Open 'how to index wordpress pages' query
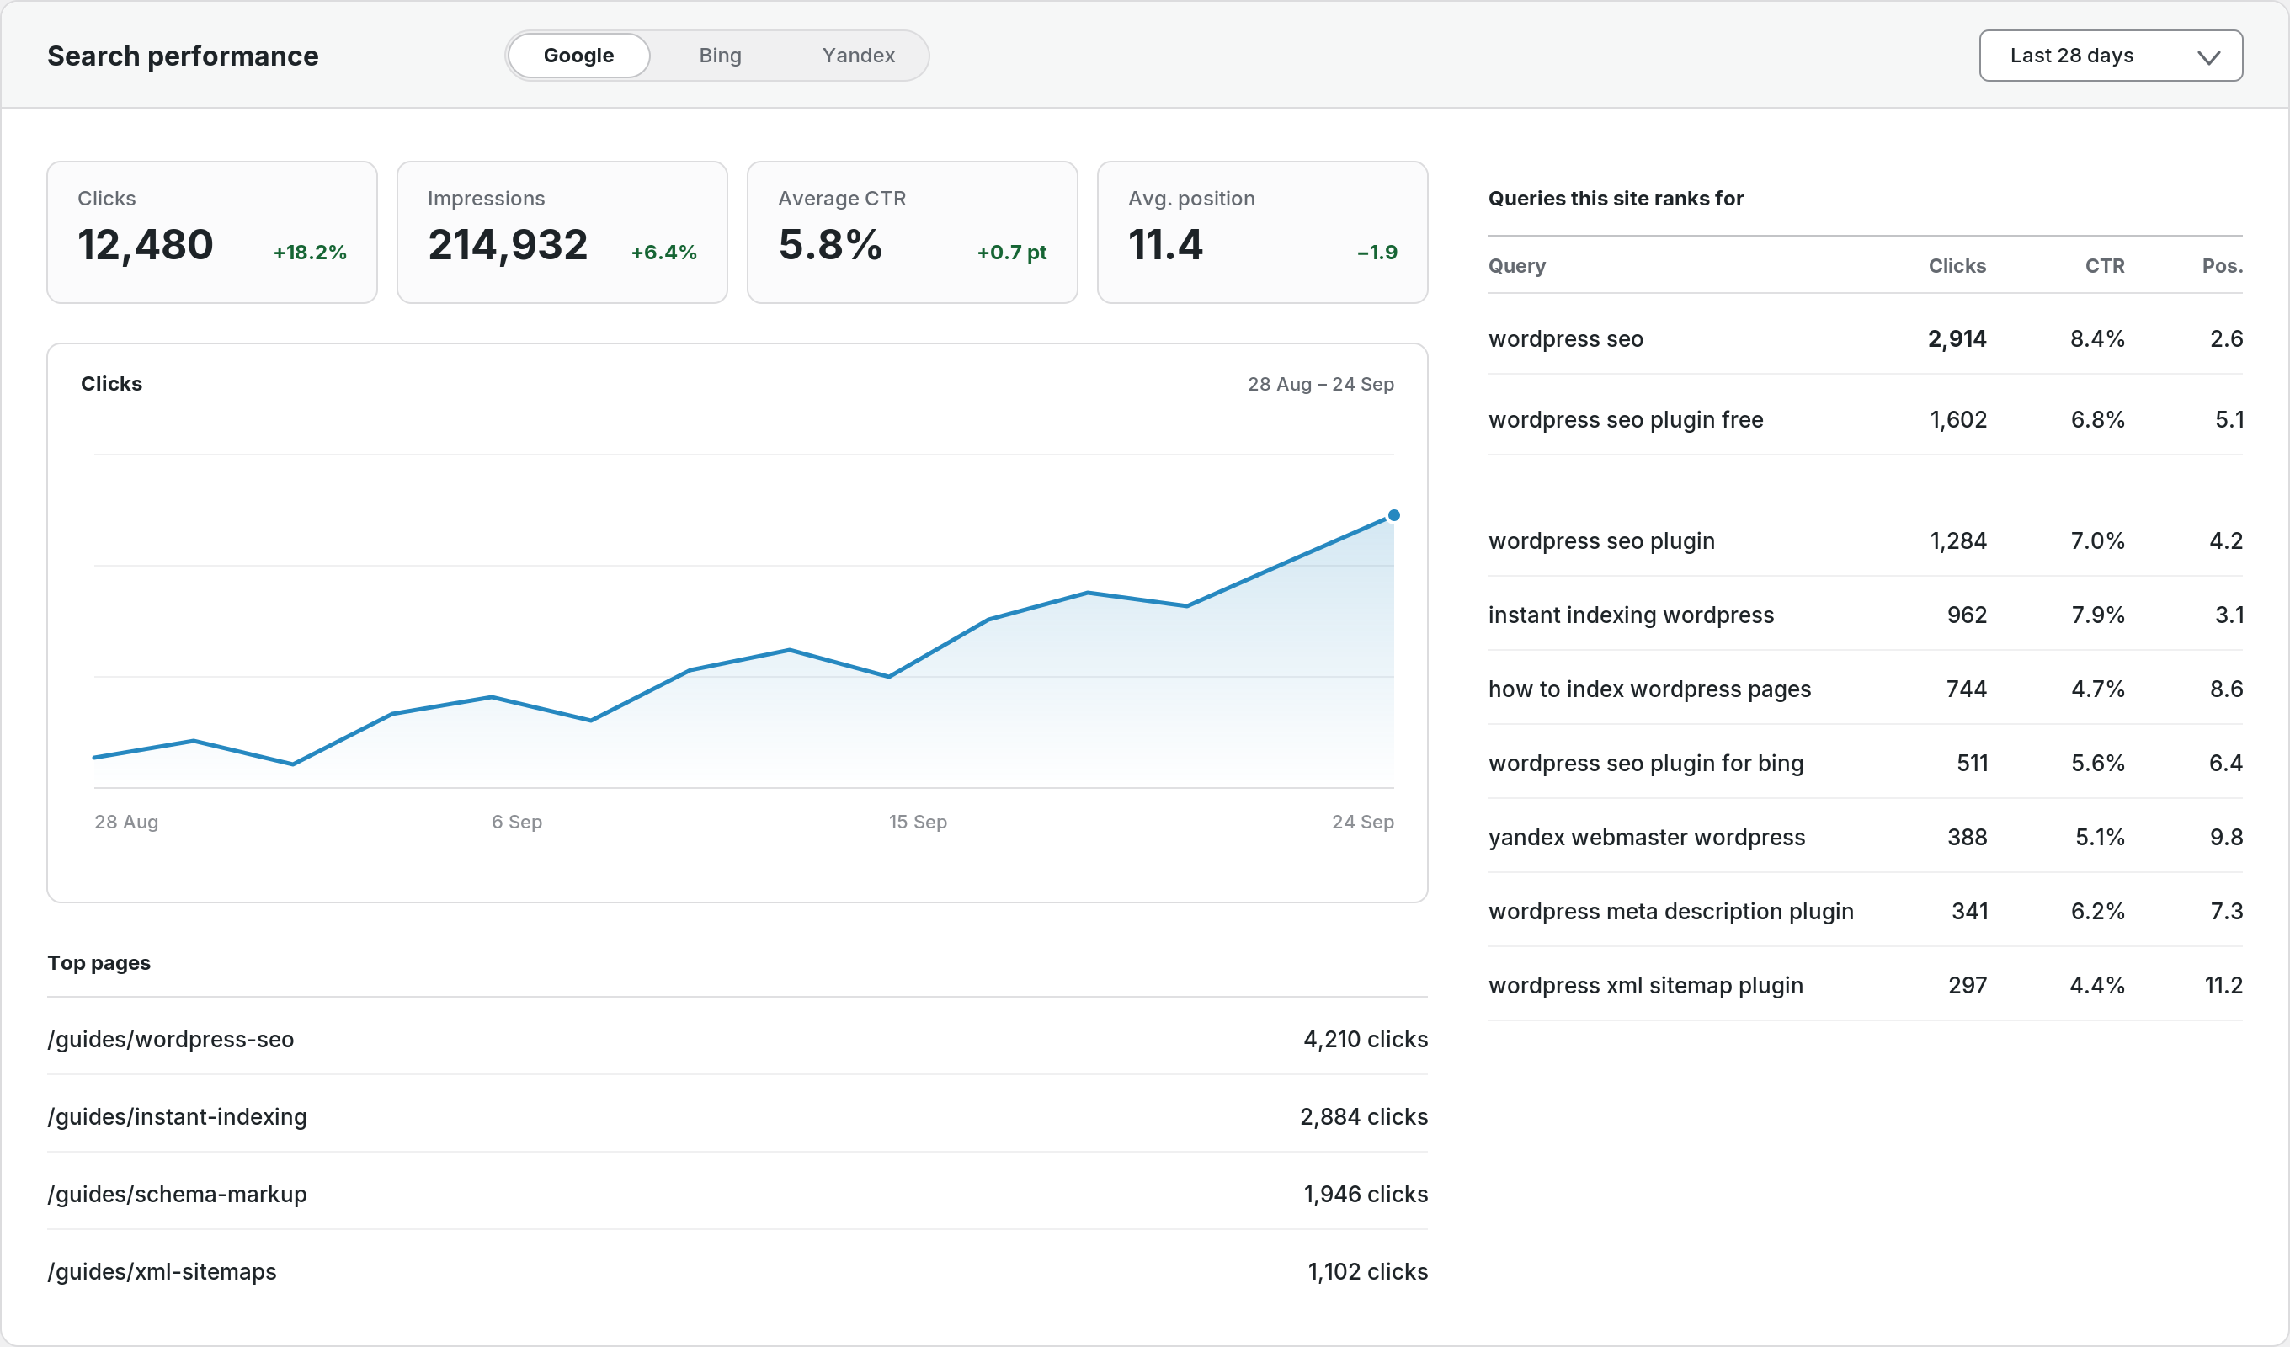The width and height of the screenshot is (2290, 1347). [x=1865, y=689]
